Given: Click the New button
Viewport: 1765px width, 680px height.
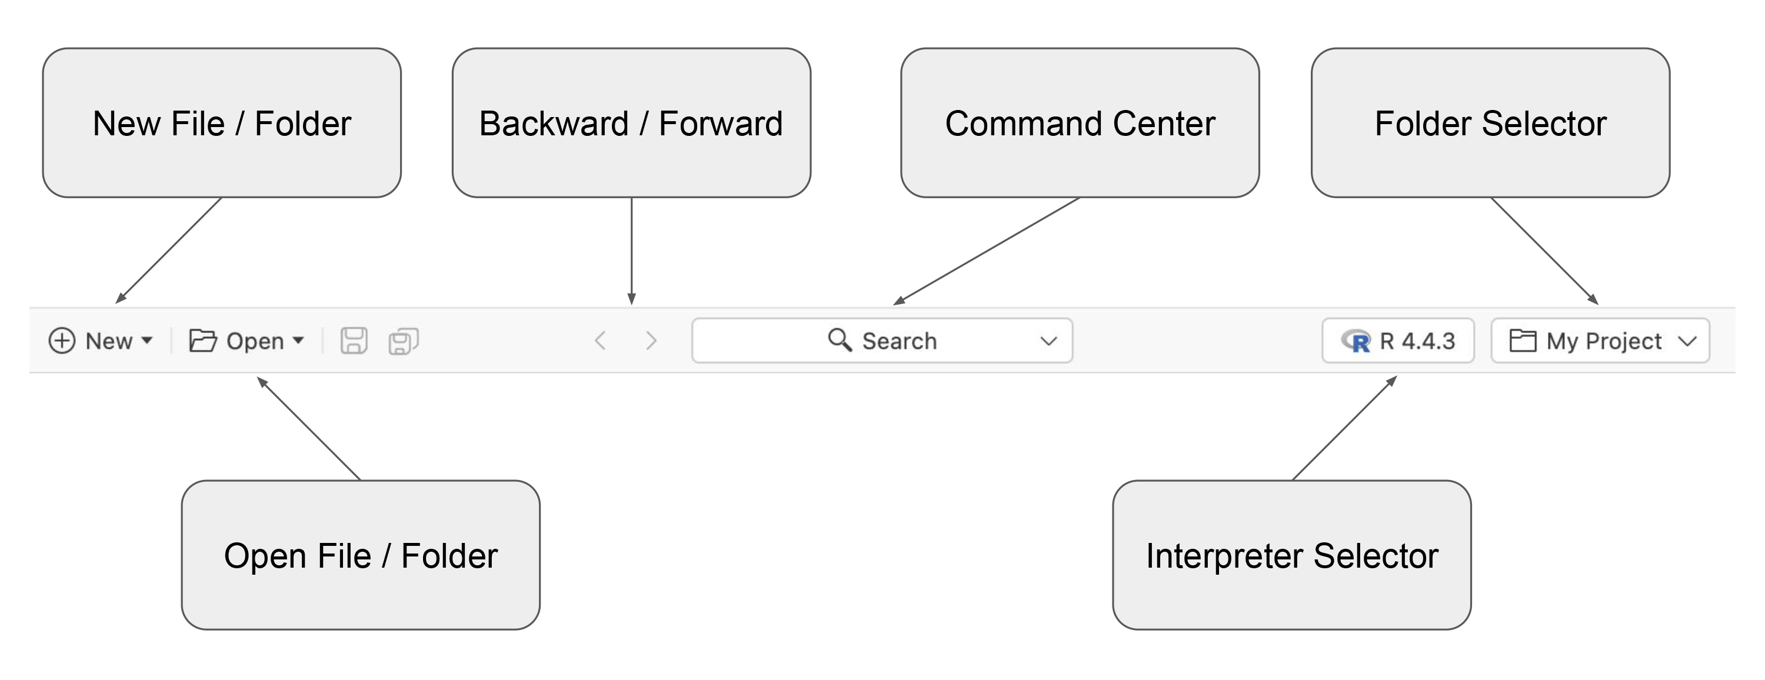Looking at the screenshot, I should click(x=109, y=341).
